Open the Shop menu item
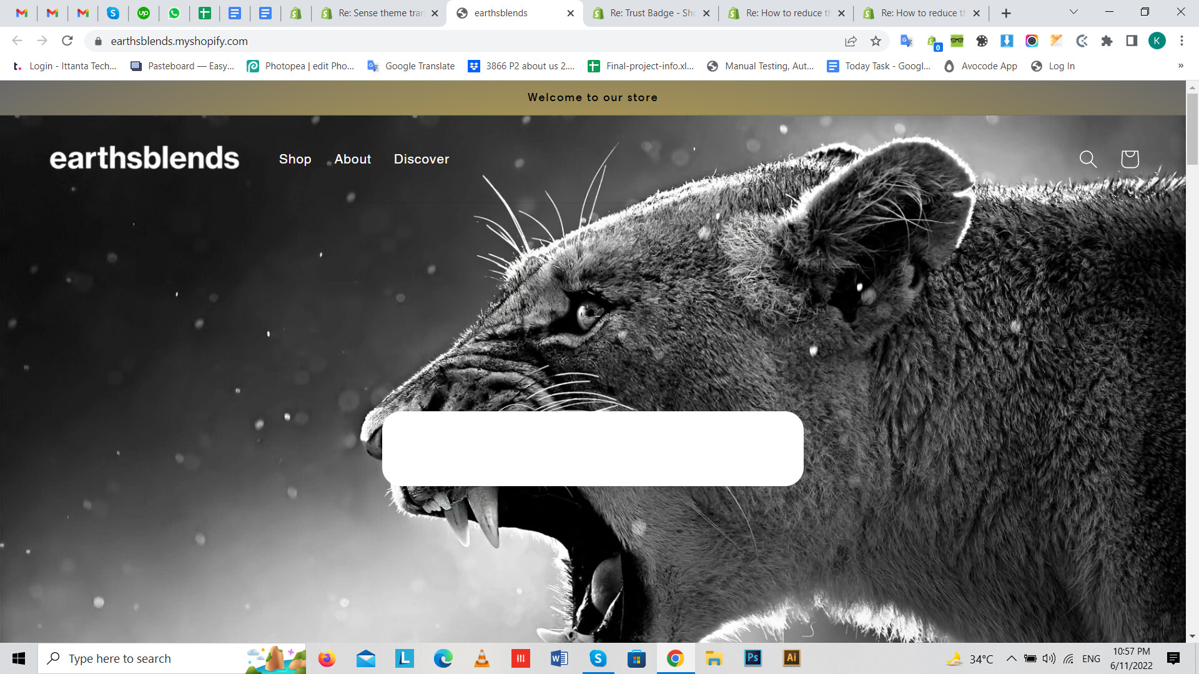Viewport: 1199px width, 674px height. click(x=295, y=159)
